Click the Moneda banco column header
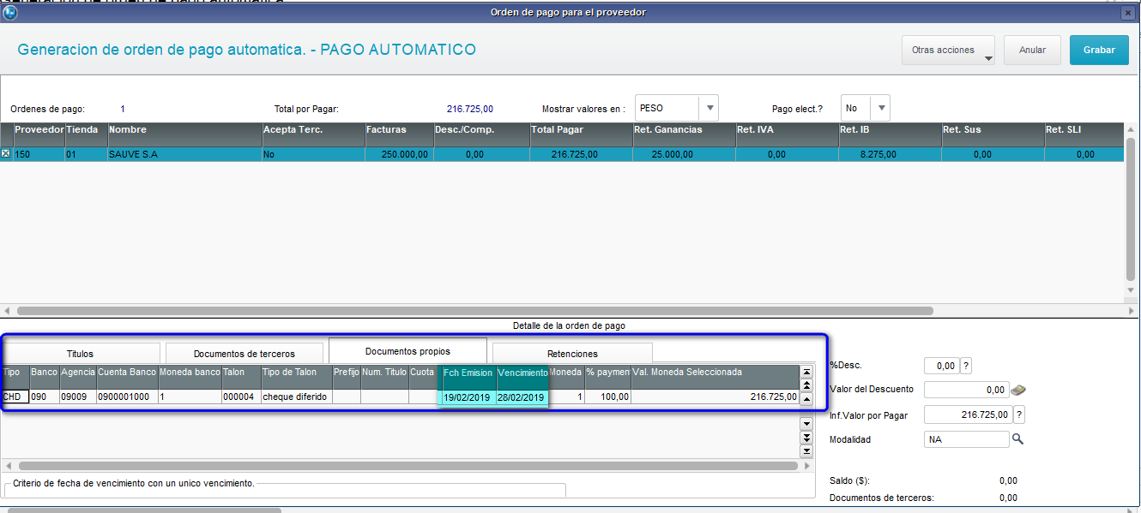 pos(190,377)
